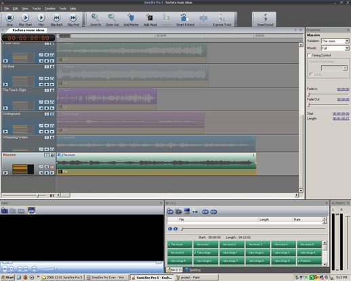Open the File menu
Viewport: 351px width, 281px height.
tap(7, 9)
